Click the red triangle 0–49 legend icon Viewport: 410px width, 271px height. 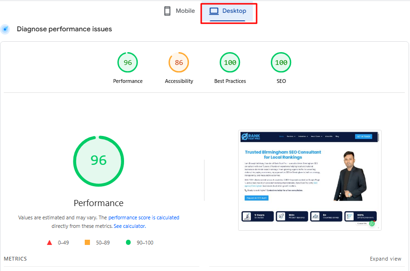click(x=49, y=243)
